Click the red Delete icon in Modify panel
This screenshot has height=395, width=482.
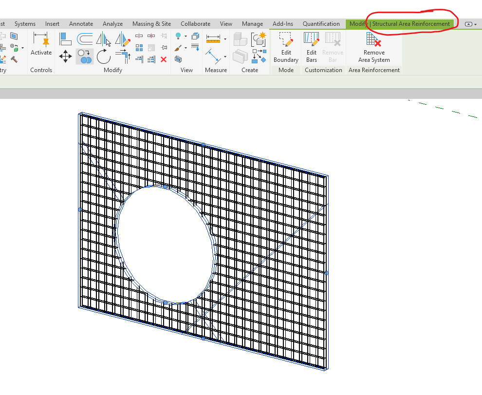click(x=164, y=60)
